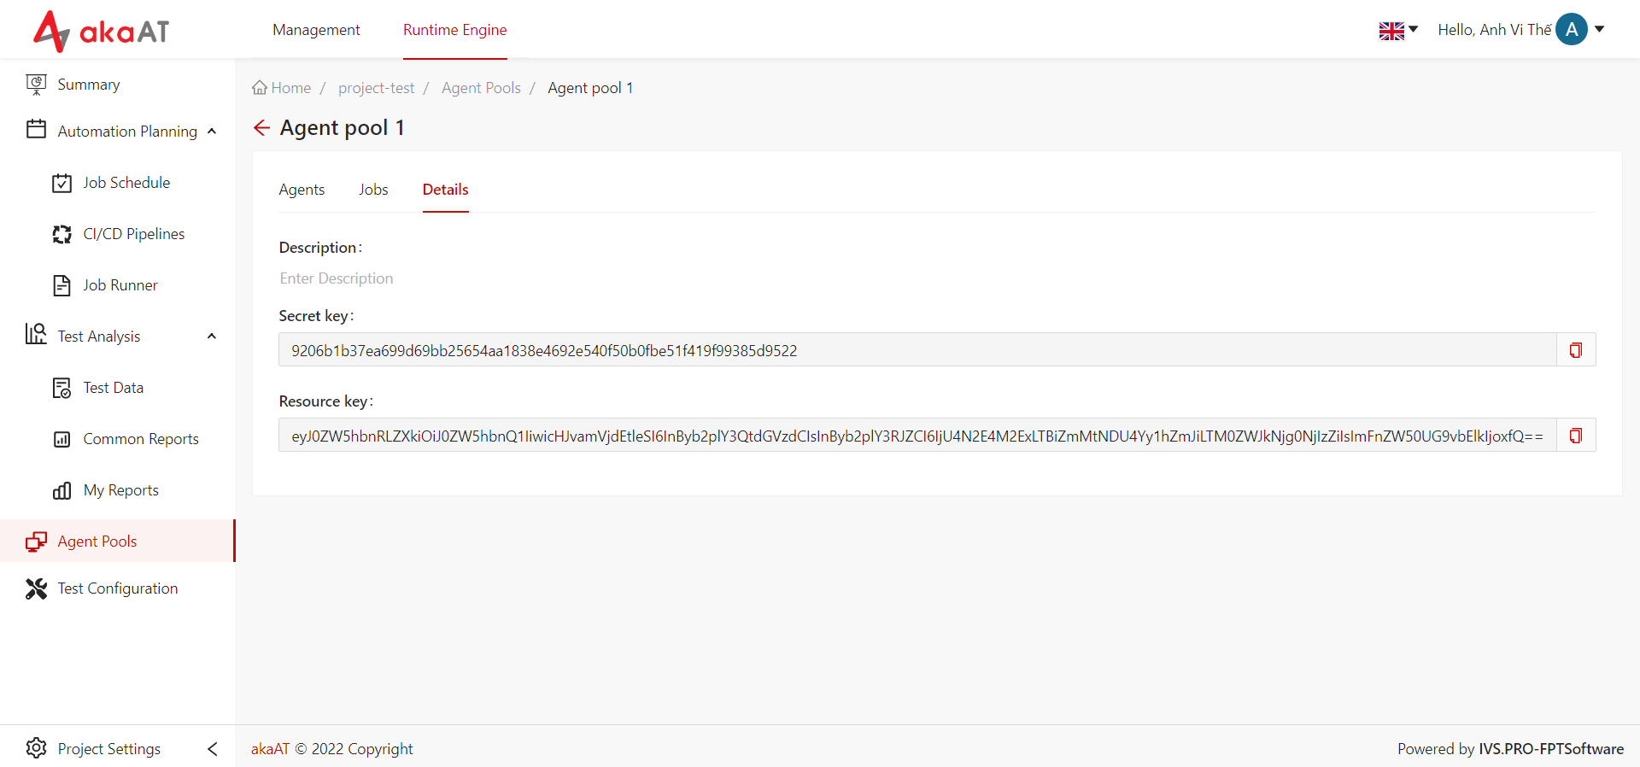Screen dimensions: 1640x767
Task: Collapse the Automation Planning section
Action: tap(212, 132)
